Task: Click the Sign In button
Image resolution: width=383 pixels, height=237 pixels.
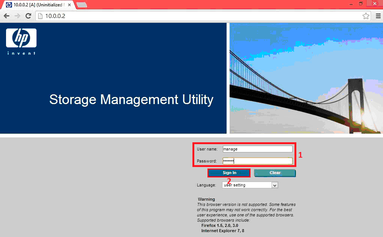Action: click(x=229, y=173)
